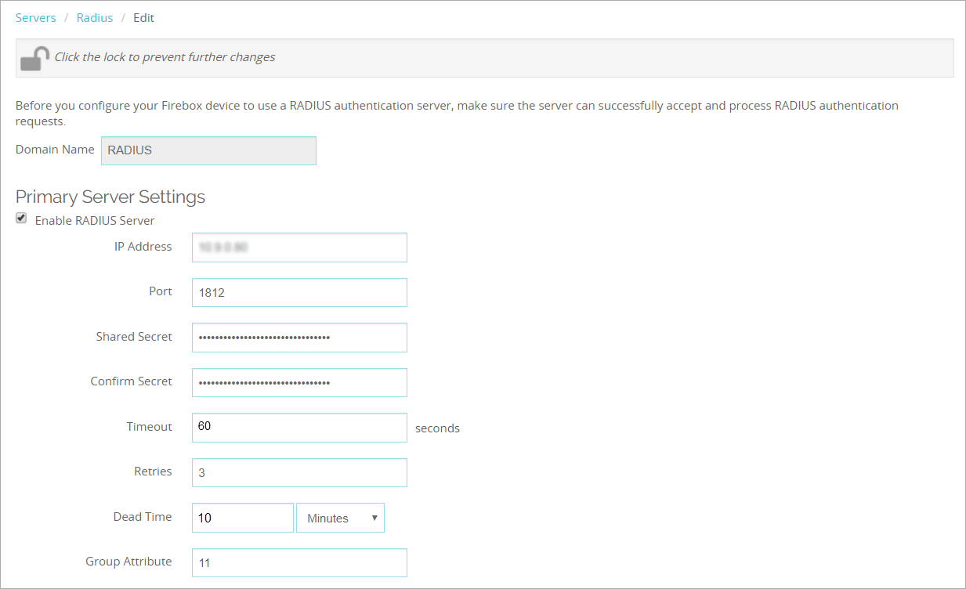This screenshot has height=589, width=966.
Task: Click the Dead Time value field
Action: click(x=241, y=518)
